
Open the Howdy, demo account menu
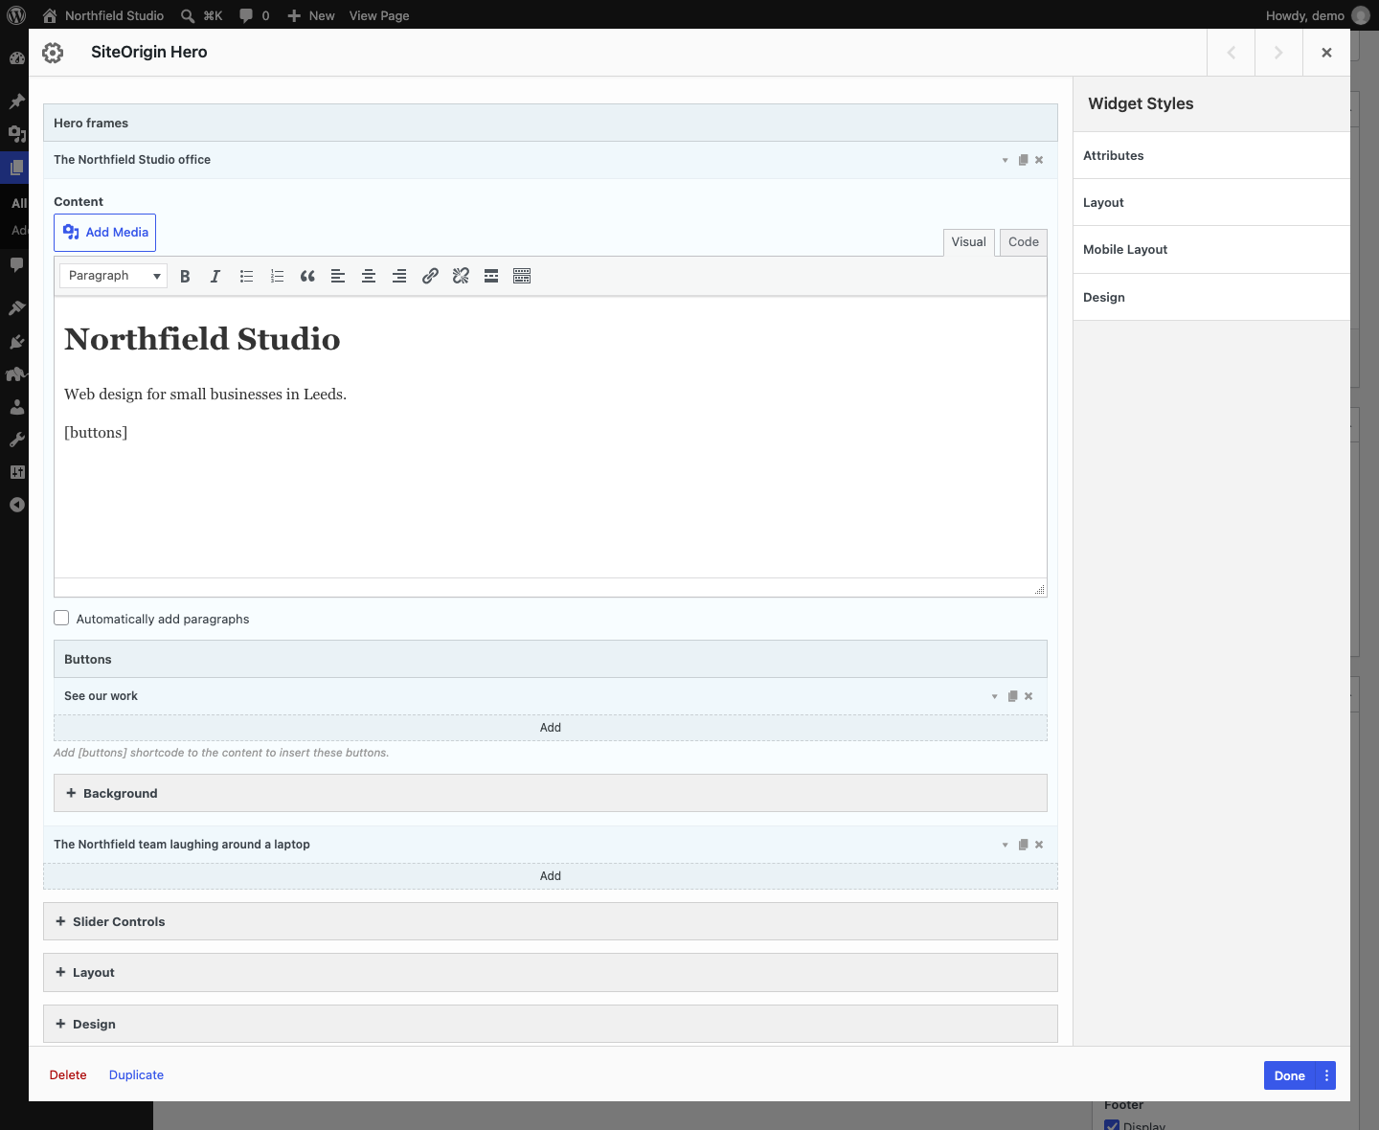tap(1318, 15)
